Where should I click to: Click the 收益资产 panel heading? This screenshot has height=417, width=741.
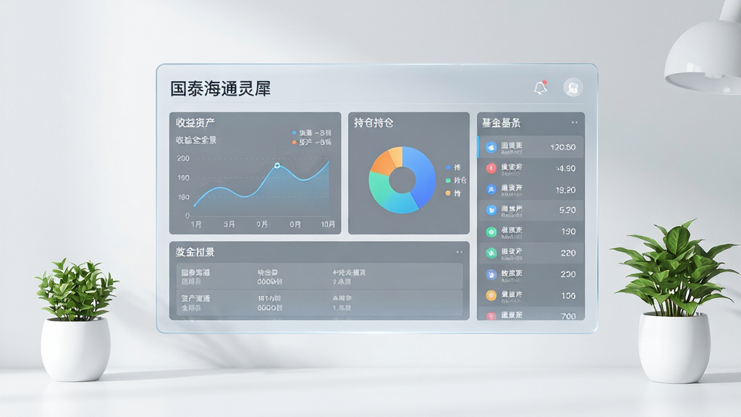195,123
